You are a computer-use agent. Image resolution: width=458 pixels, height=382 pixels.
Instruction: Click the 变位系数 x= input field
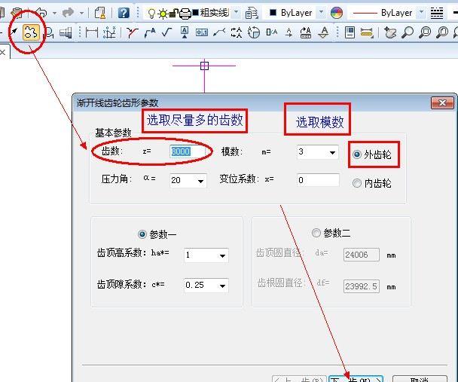pyautogui.click(x=318, y=180)
